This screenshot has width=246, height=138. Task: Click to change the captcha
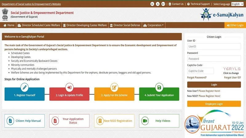[x=231, y=73]
